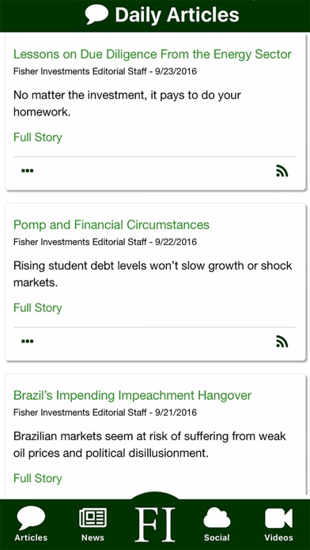Select the News label in bottom bar
310x550 pixels.
tap(93, 537)
